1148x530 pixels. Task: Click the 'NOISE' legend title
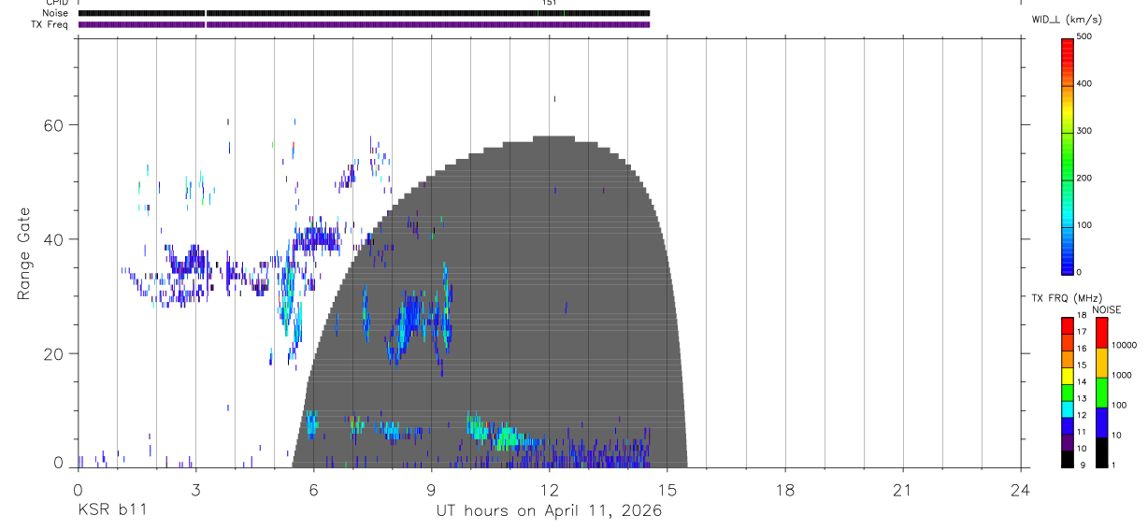click(x=1106, y=309)
